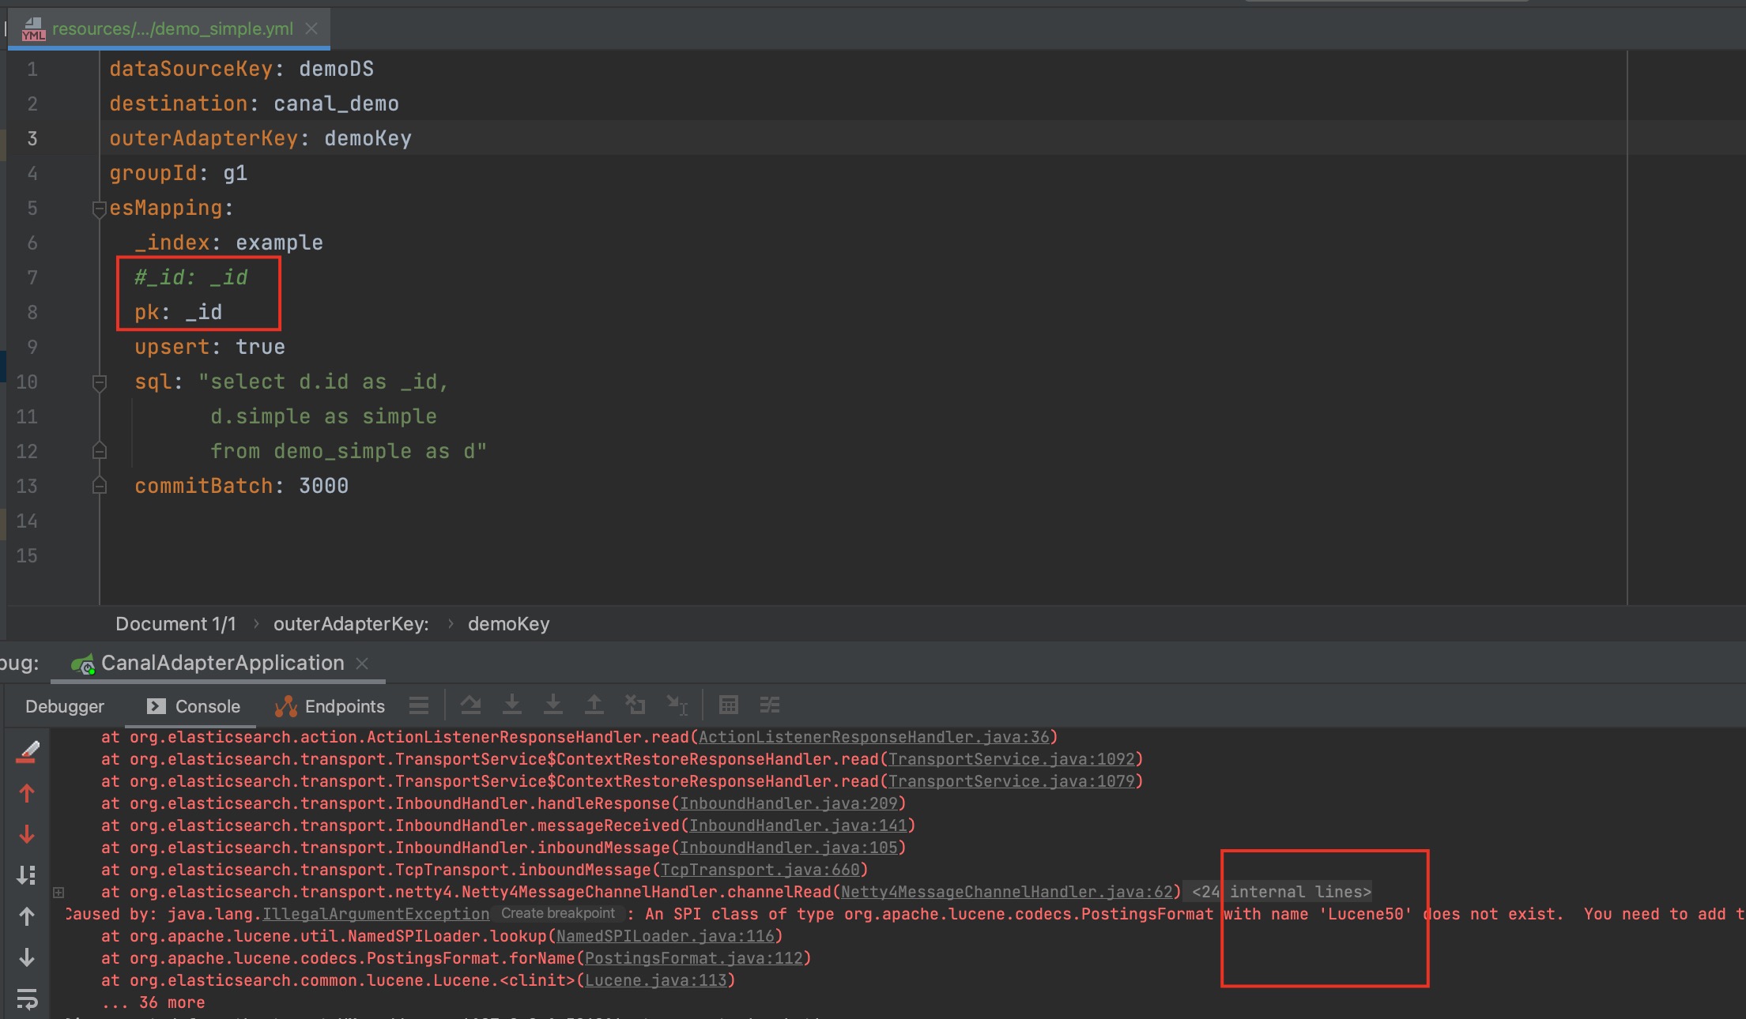The width and height of the screenshot is (1746, 1019).
Task: Click the Reset Frame icon
Action: pyautogui.click(x=635, y=705)
